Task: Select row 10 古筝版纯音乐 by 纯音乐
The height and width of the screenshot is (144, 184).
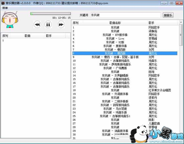Action: (125, 61)
